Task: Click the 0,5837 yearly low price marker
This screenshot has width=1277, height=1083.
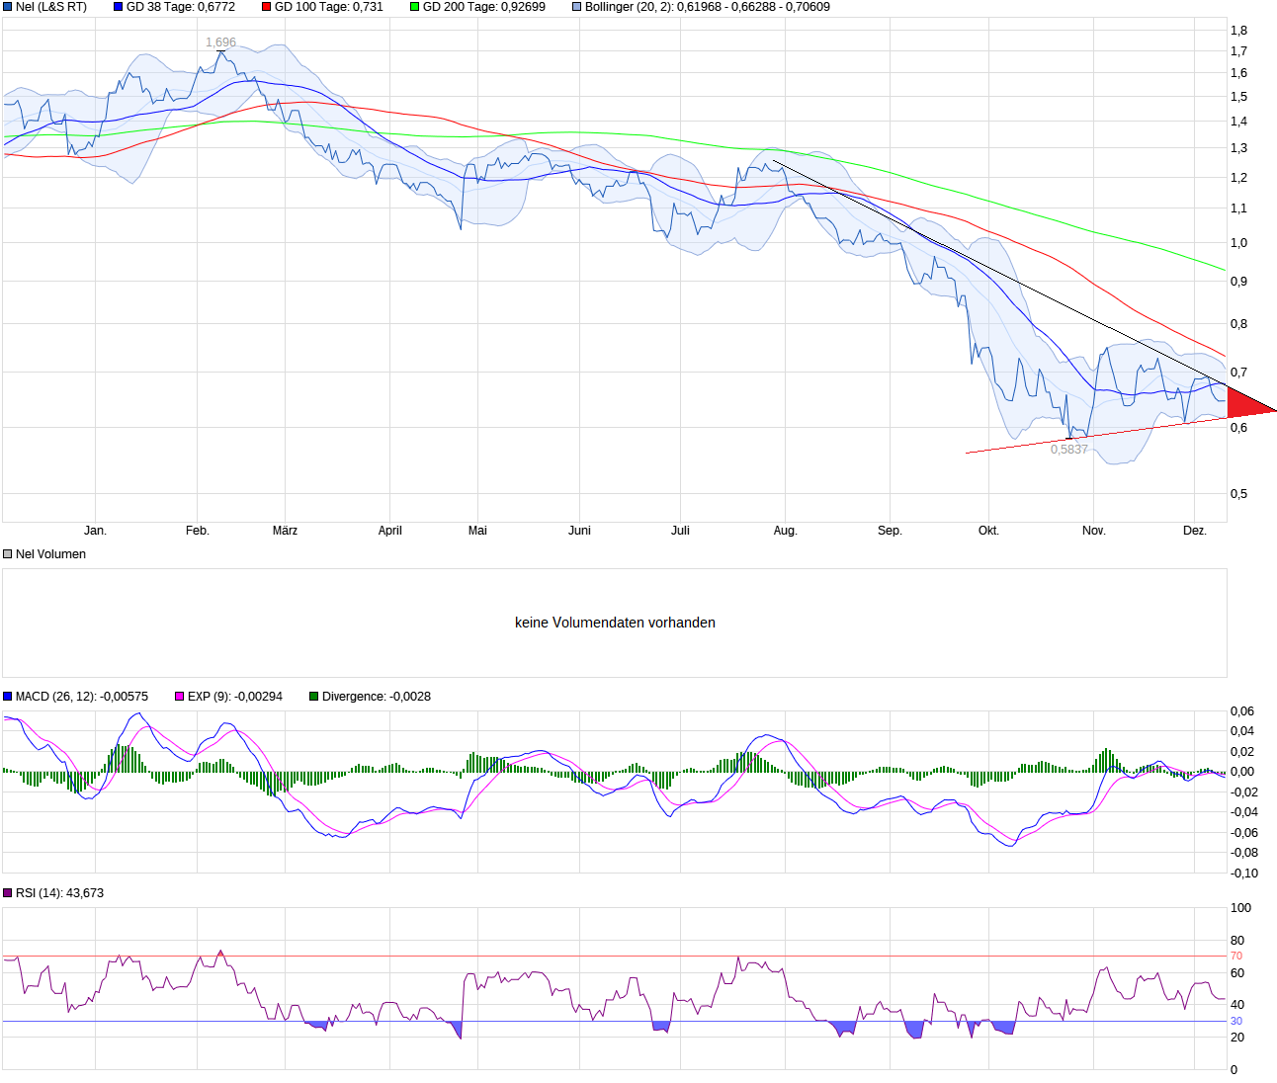Action: coord(1069,450)
